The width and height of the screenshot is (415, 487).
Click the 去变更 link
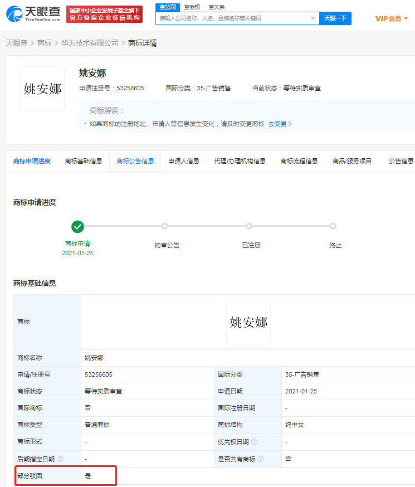coord(279,124)
